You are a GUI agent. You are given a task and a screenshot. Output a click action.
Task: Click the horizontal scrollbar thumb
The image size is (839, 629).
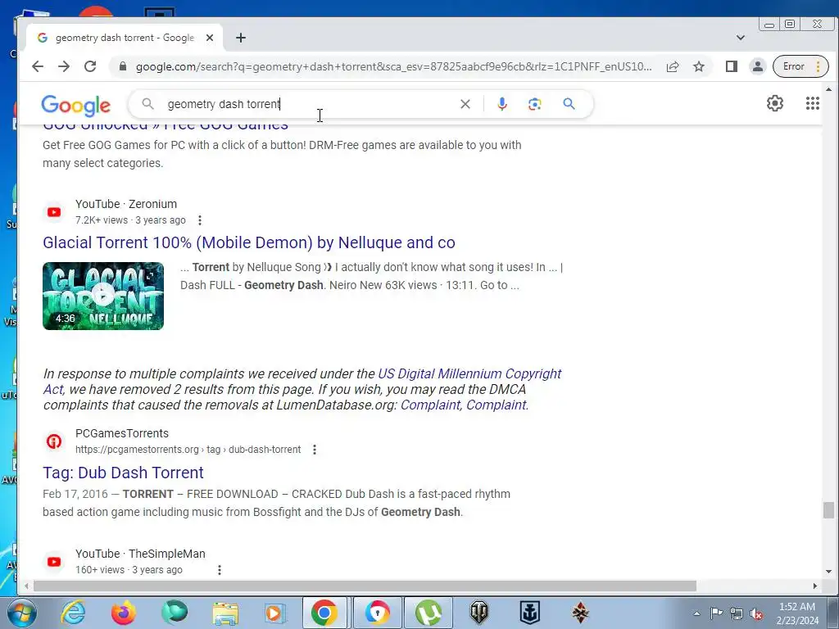[365, 586]
